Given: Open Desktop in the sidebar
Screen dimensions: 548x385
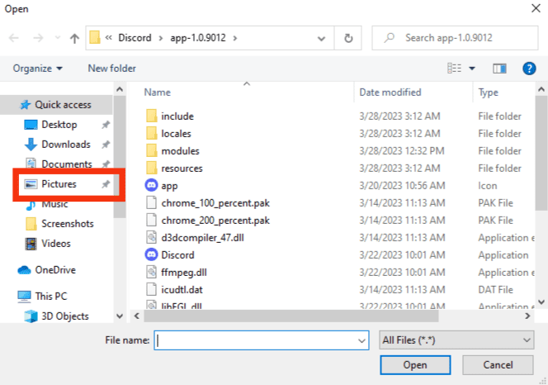Looking at the screenshot, I should tap(59, 125).
